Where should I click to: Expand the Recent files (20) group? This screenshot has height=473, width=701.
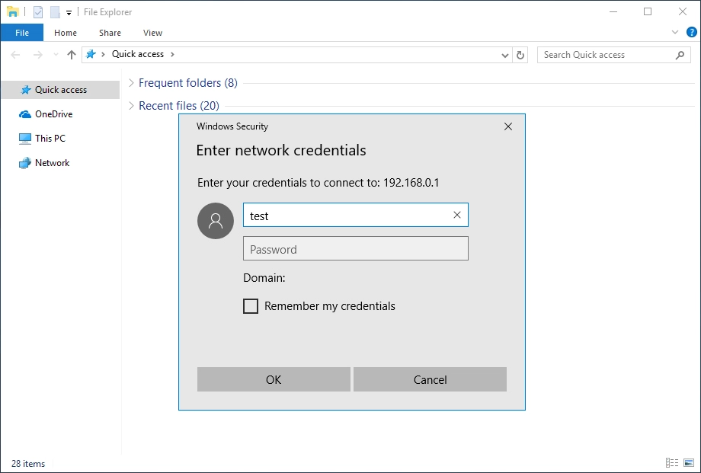tap(131, 106)
